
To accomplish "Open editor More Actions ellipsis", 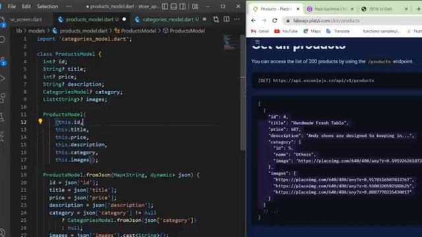I will click(x=237, y=19).
